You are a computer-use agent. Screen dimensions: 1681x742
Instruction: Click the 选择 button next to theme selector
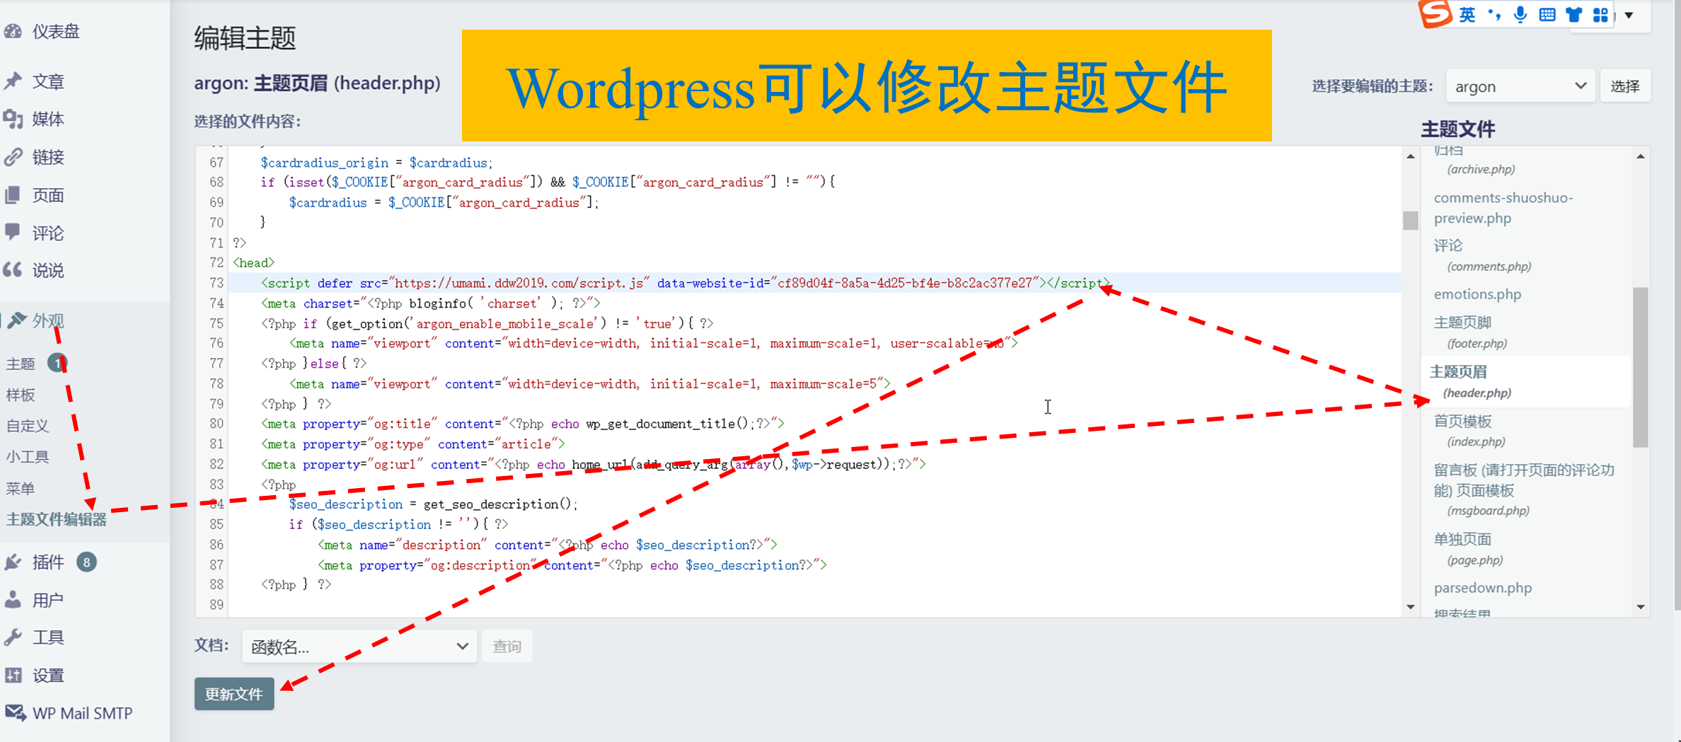(1625, 86)
